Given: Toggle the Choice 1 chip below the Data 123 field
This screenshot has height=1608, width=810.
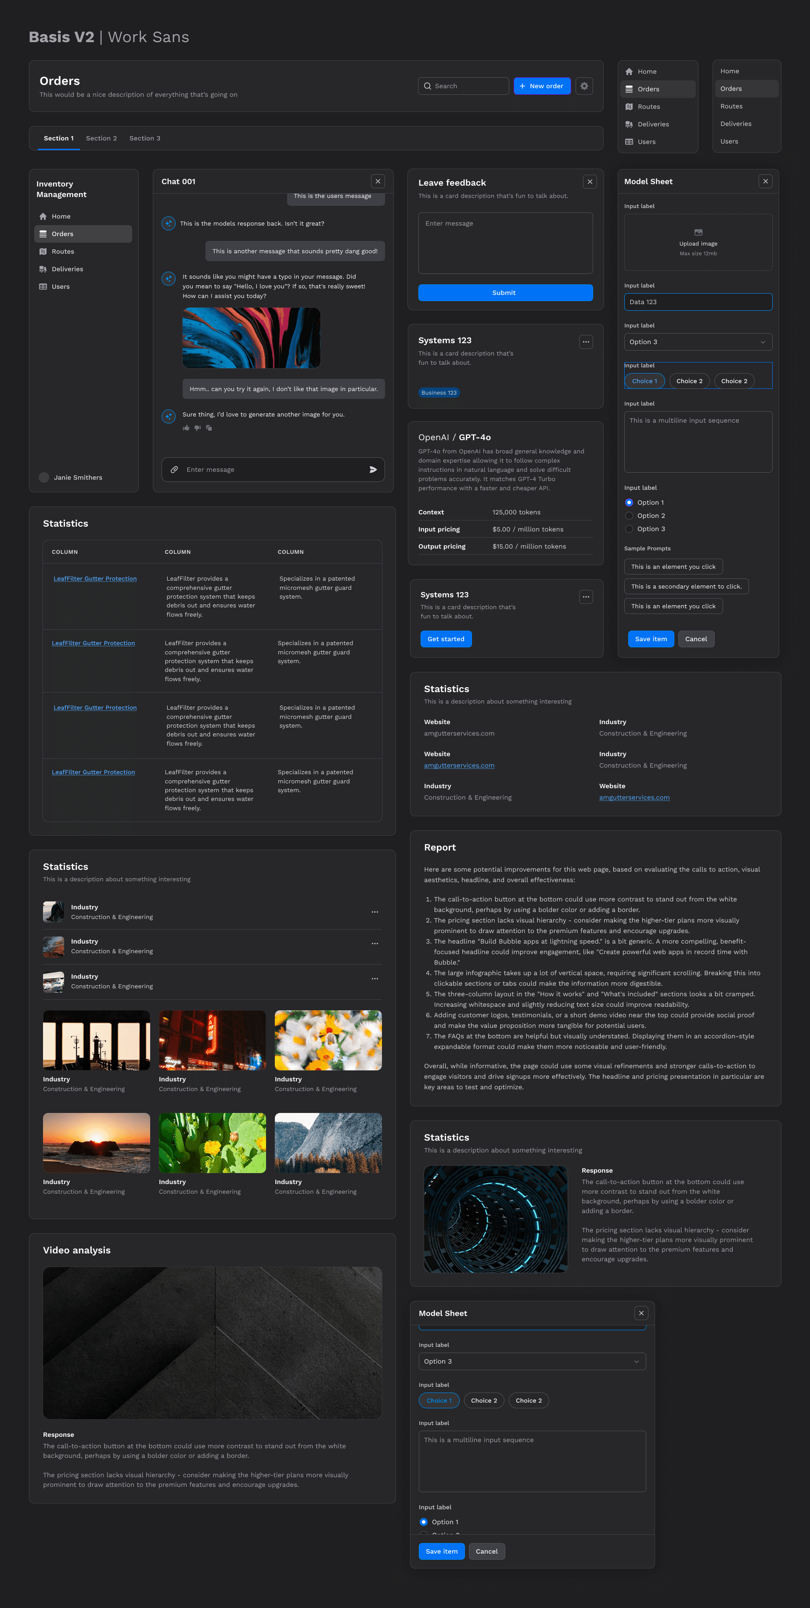Looking at the screenshot, I should point(644,381).
